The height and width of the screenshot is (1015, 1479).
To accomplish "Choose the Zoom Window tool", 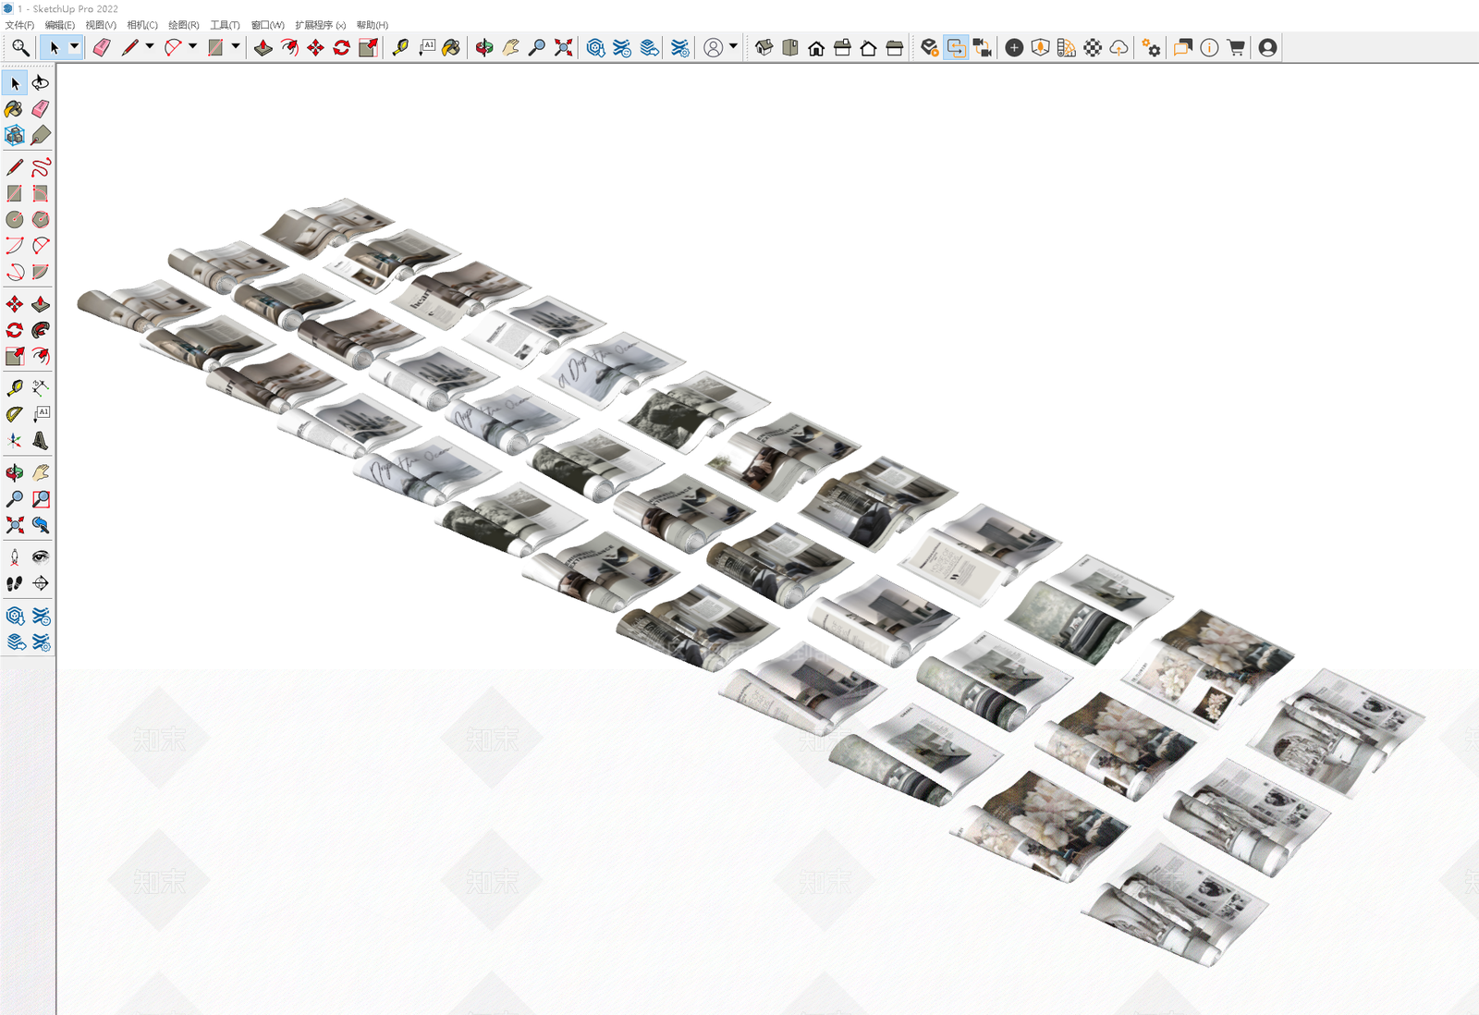I will 41,499.
